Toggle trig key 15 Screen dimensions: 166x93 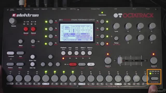point(136,79)
